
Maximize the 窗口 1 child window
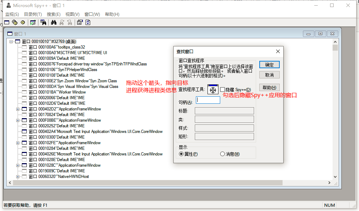(x=320, y=34)
